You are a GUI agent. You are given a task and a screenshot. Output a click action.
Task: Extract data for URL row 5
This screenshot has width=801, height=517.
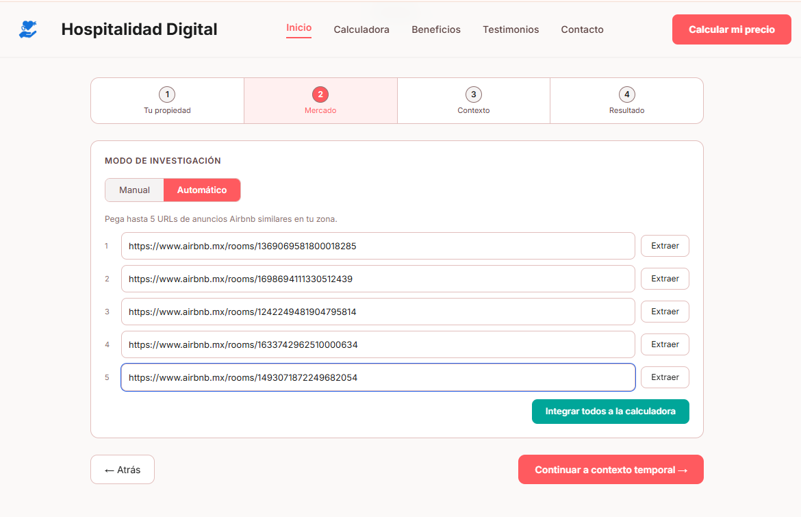pos(665,377)
